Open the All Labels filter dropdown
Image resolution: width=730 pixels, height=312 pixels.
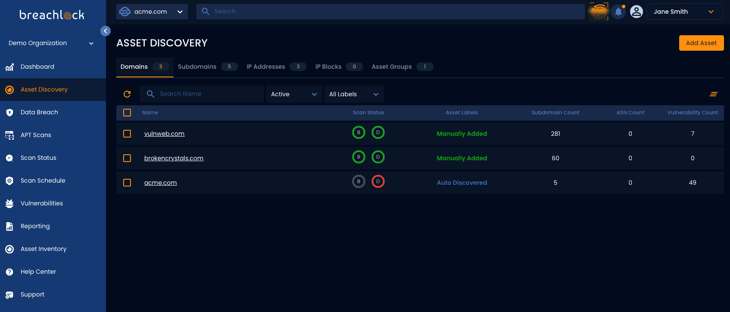(x=354, y=94)
